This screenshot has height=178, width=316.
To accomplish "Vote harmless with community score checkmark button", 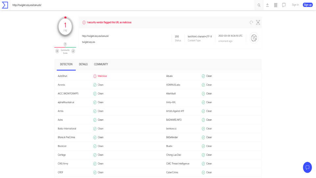I will pyautogui.click(x=73, y=51).
